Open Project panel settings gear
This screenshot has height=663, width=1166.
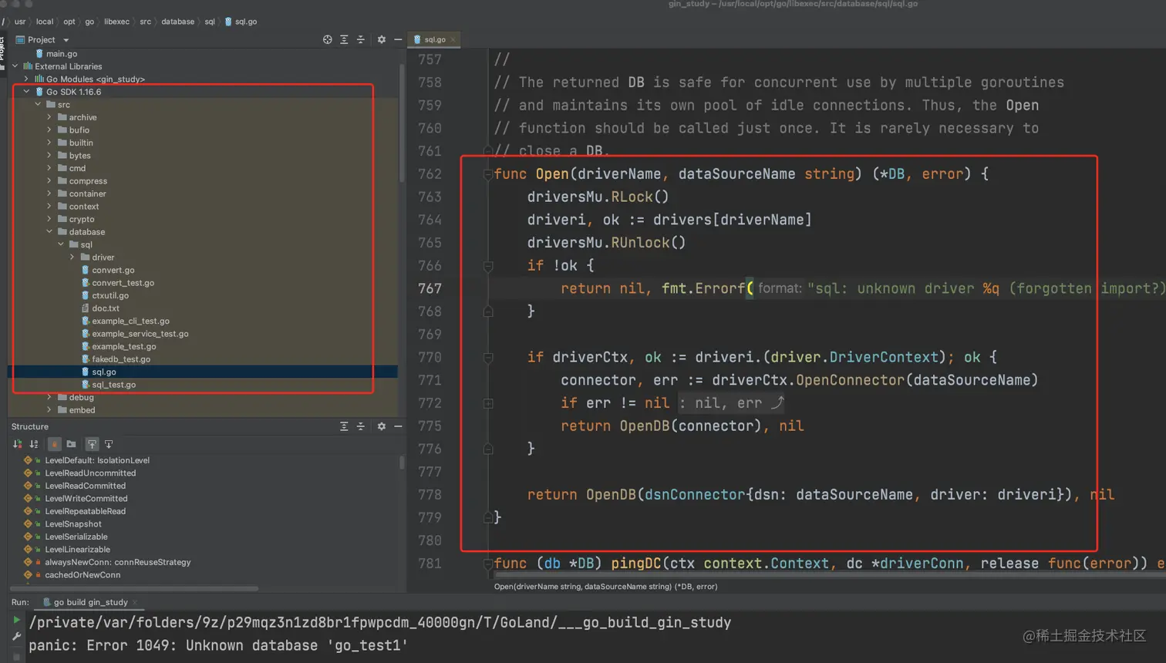[x=382, y=39]
